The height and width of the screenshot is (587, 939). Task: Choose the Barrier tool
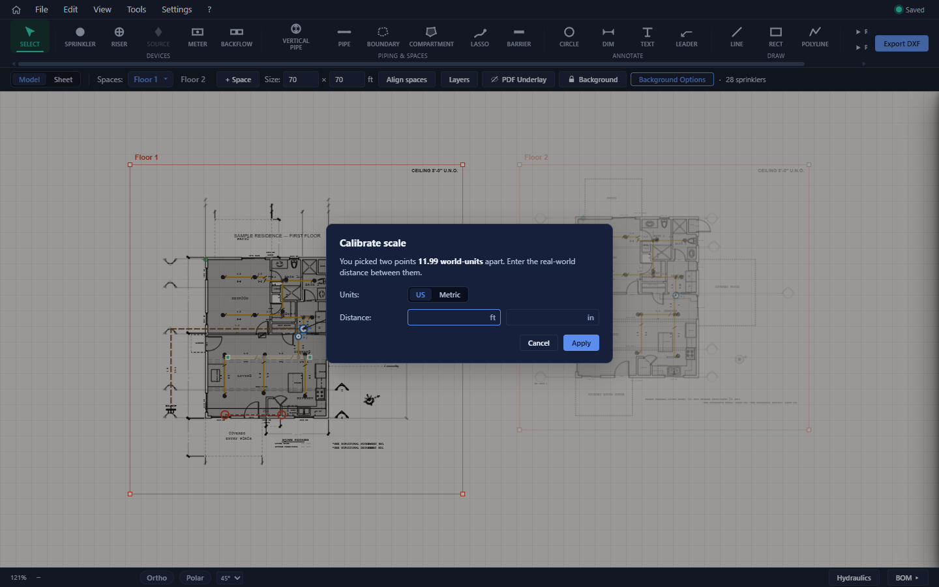coord(519,37)
